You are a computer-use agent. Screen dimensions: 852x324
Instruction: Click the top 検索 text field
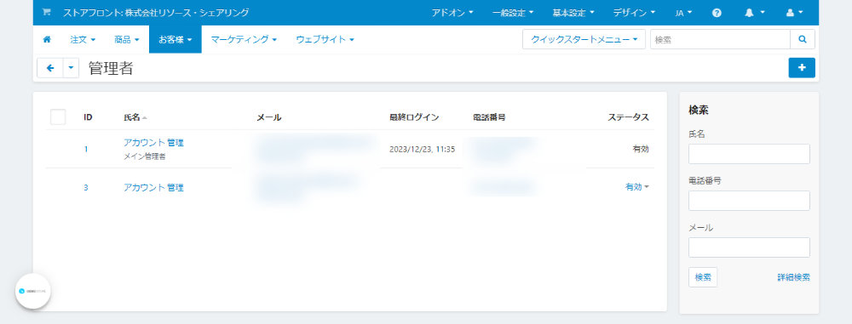(x=720, y=39)
